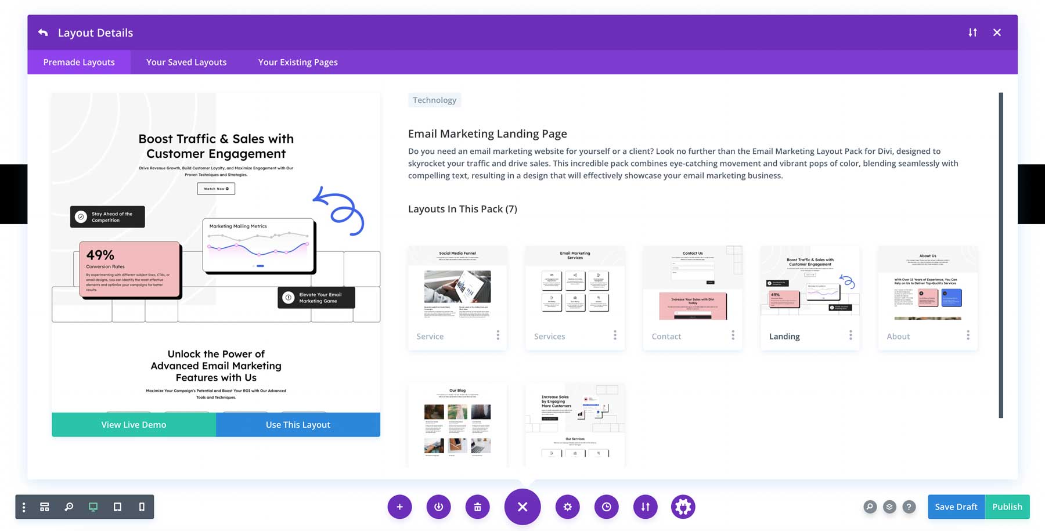Open the builder settings gear icon

567,507
